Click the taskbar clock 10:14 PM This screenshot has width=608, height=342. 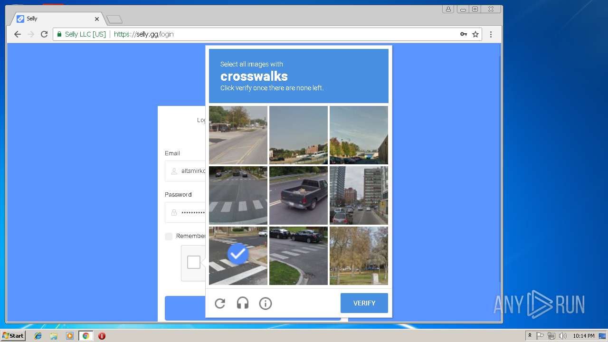(583, 336)
